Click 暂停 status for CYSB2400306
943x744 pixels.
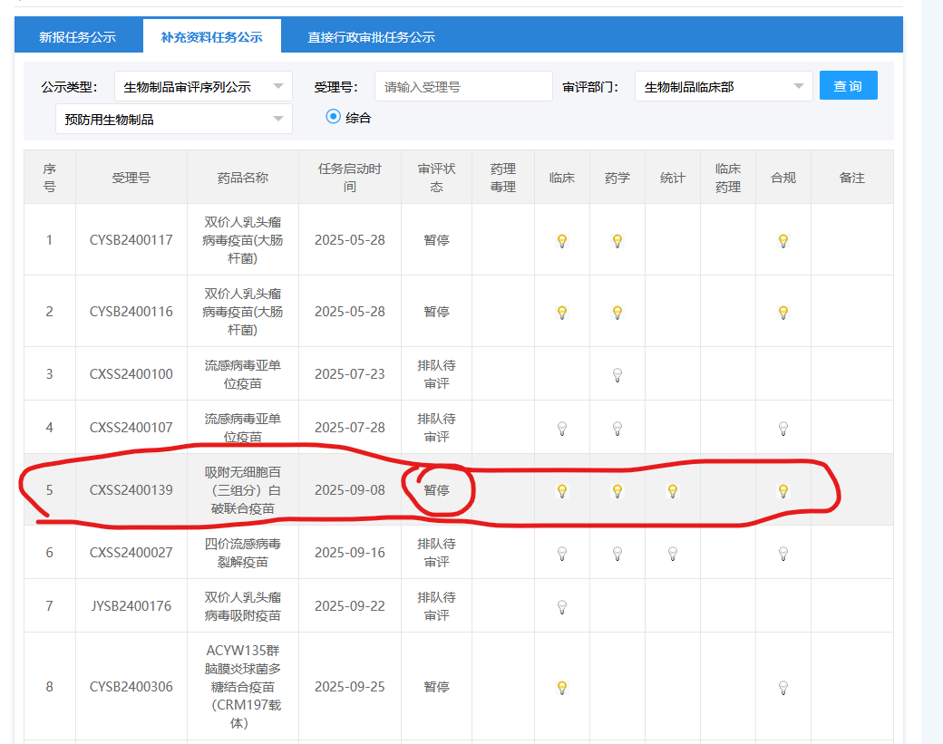(437, 687)
